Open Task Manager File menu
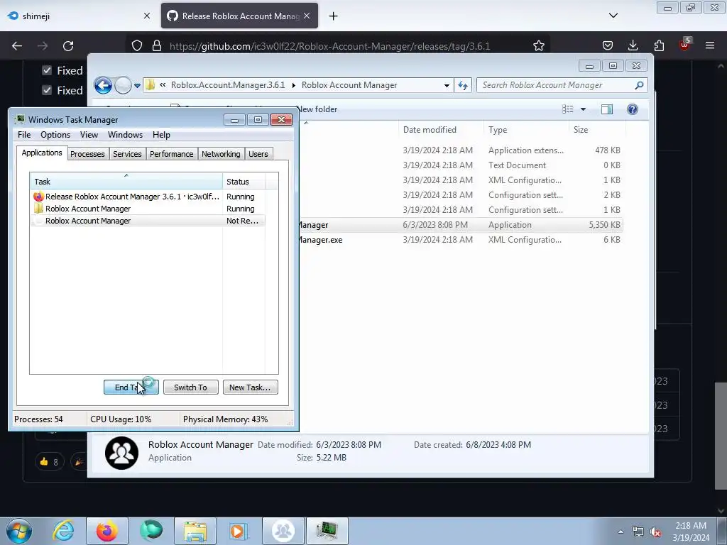The height and width of the screenshot is (545, 727). (24, 135)
